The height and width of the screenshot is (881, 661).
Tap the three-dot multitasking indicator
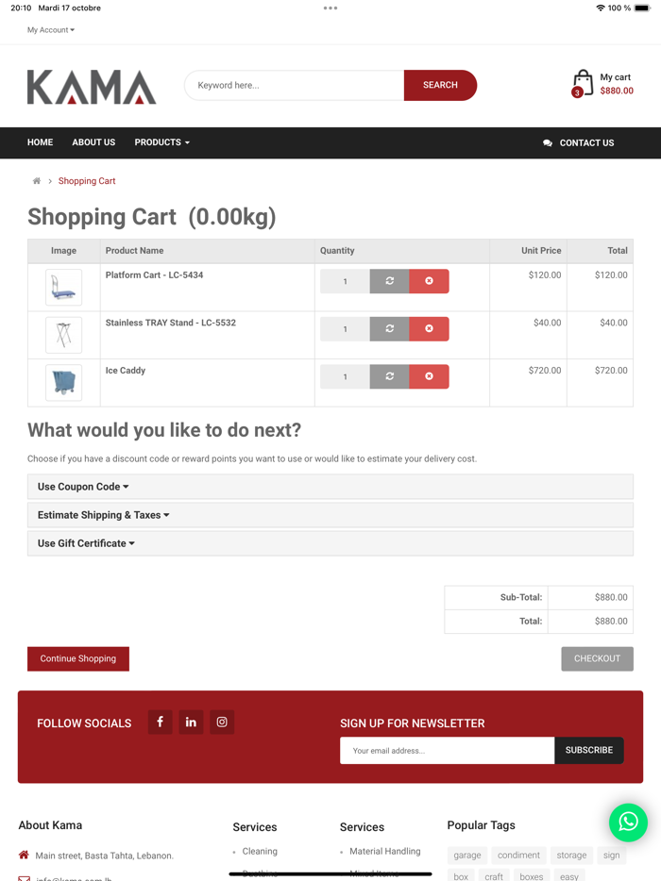(x=330, y=8)
